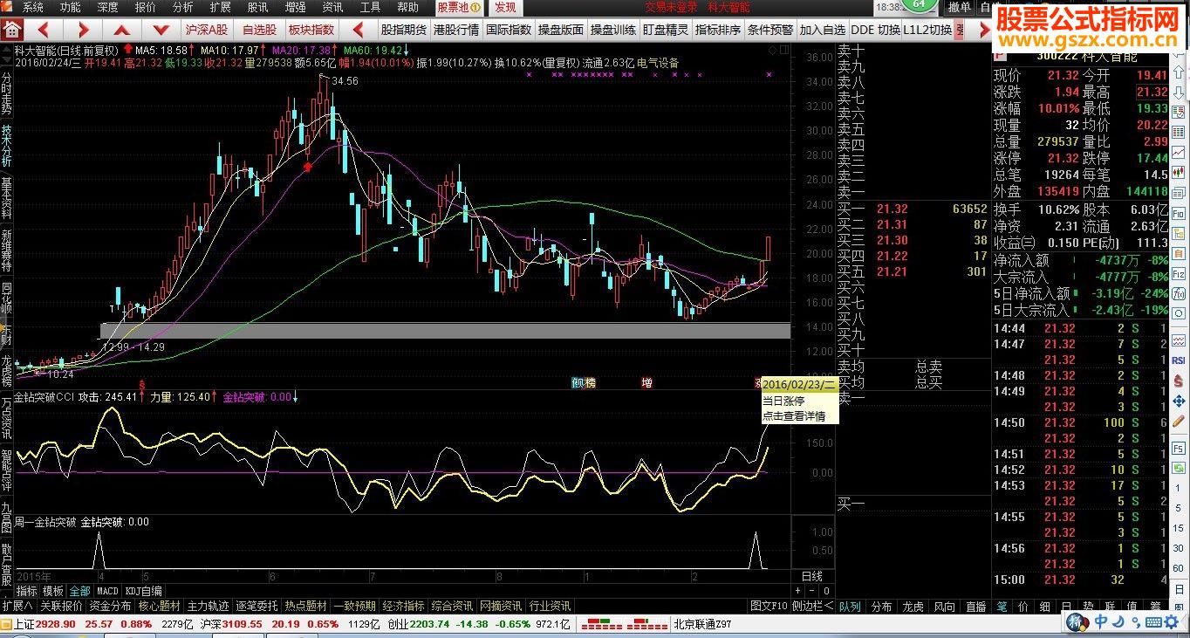Open 板块指数 sector indices
This screenshot has height=638, width=1190.
coord(311,29)
